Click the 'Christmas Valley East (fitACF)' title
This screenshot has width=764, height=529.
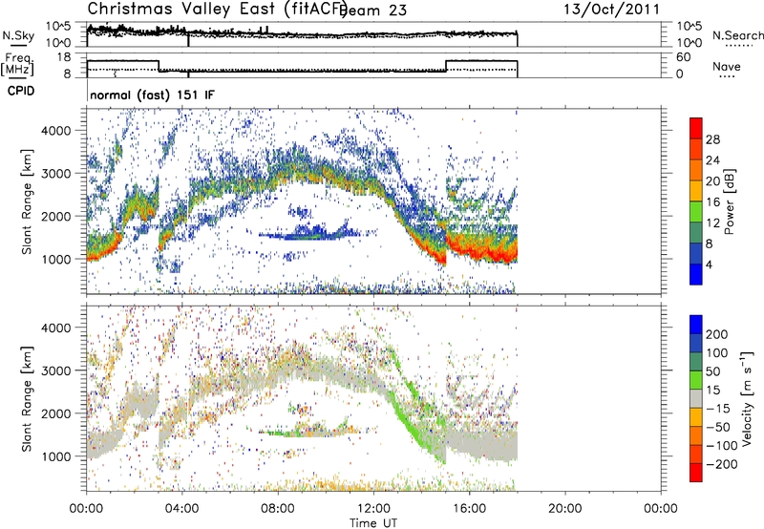coord(217,9)
